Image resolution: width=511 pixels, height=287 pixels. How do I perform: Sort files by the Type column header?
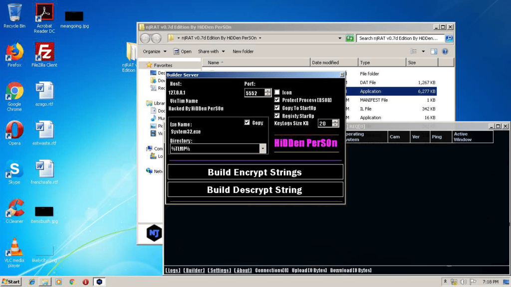382,62
